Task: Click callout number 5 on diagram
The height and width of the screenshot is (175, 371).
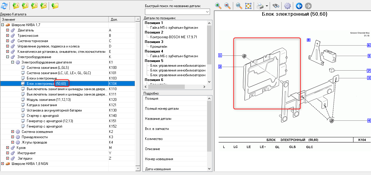Action: coord(369,55)
